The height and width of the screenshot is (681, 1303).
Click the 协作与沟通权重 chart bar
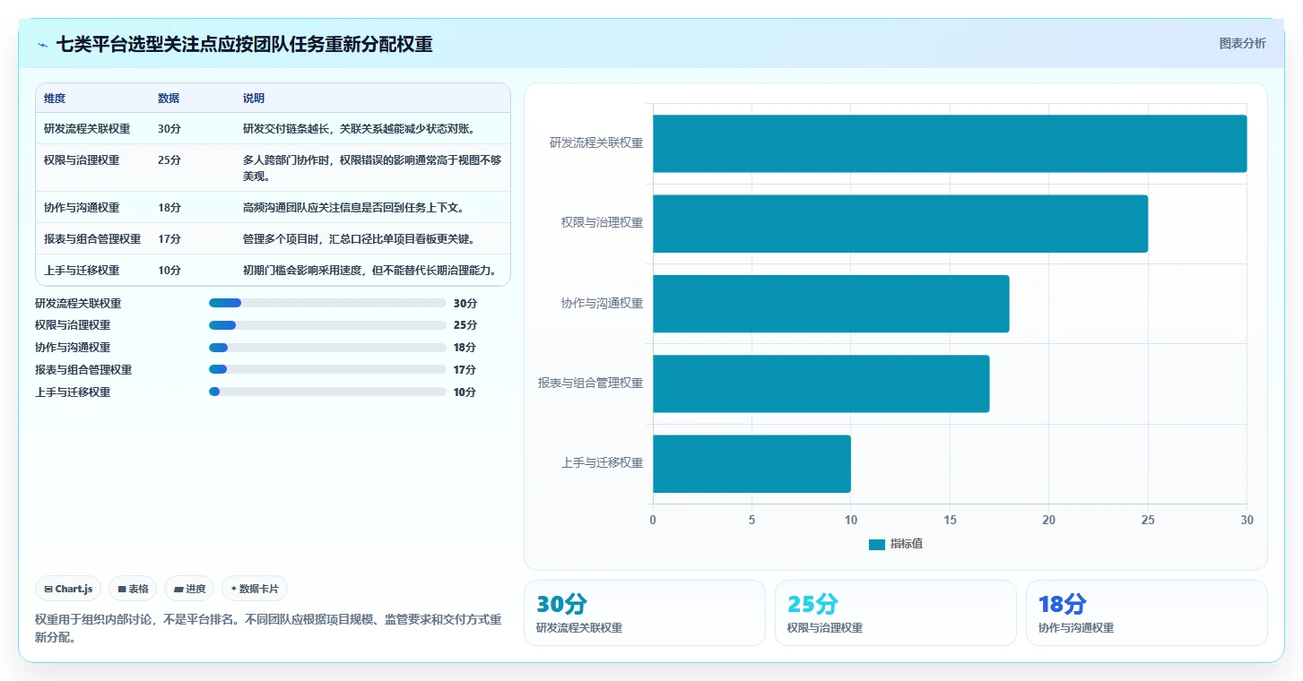pos(831,303)
